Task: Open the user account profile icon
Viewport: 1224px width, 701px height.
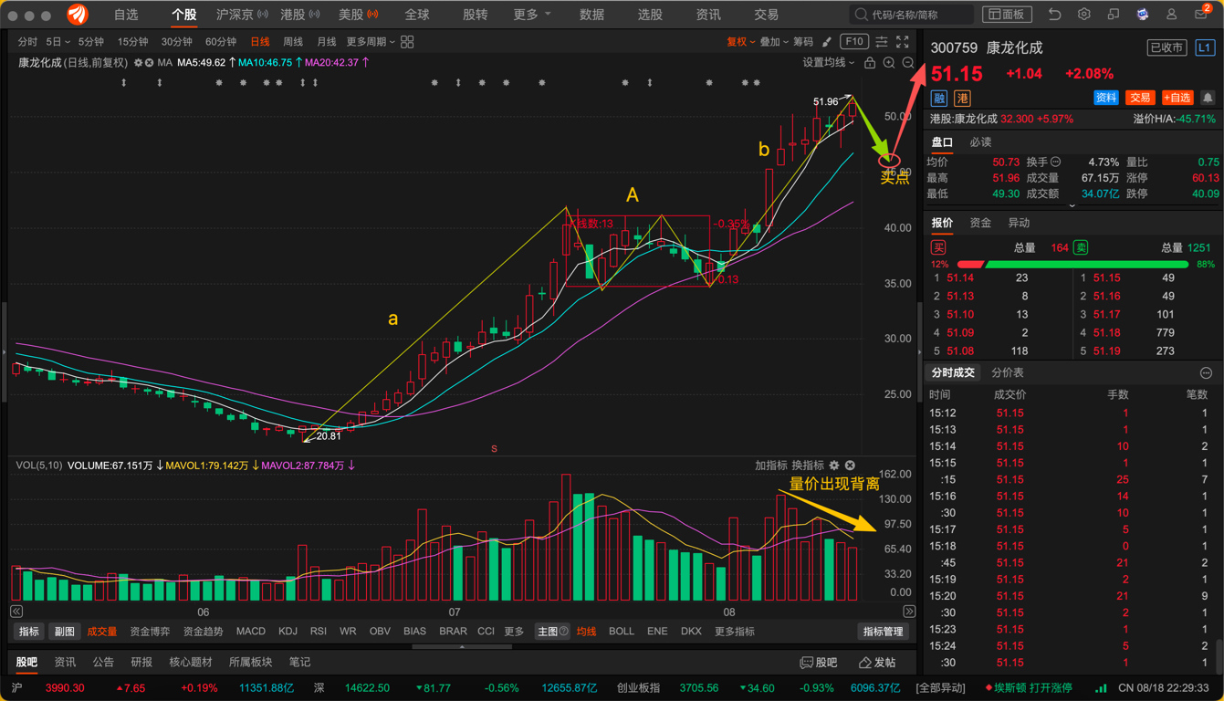Action: 1171,15
